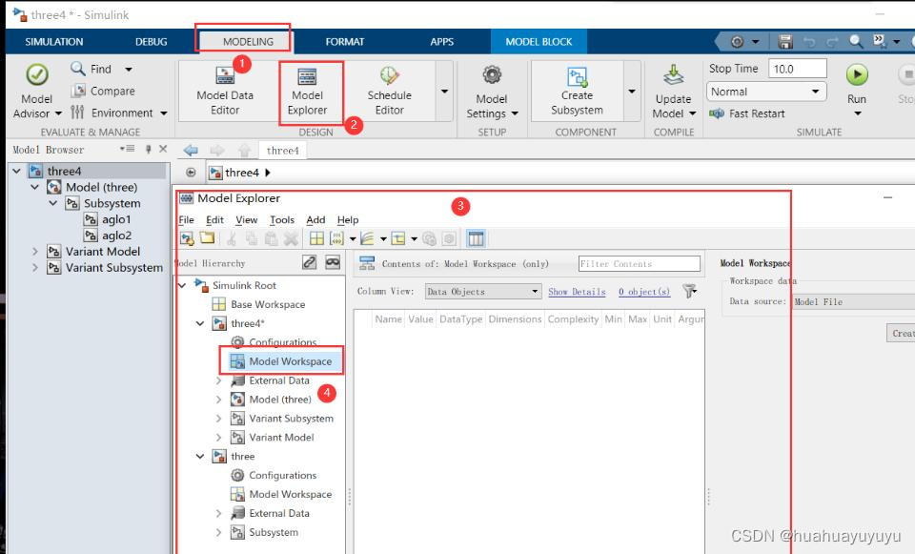Image resolution: width=915 pixels, height=554 pixels.
Task: Open the Compare tool
Action: pyautogui.click(x=103, y=92)
